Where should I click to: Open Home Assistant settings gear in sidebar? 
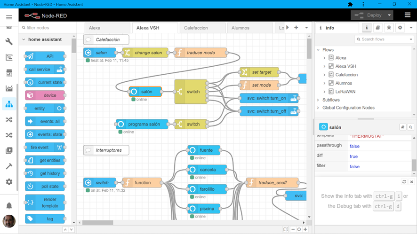click(9, 182)
